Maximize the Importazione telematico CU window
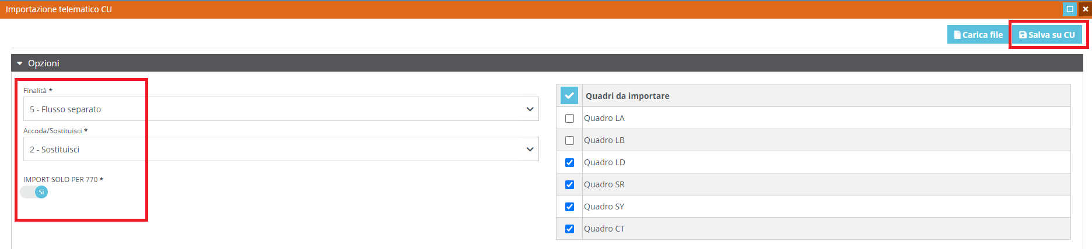Viewport: 1092px width, 249px height. 1070,9
